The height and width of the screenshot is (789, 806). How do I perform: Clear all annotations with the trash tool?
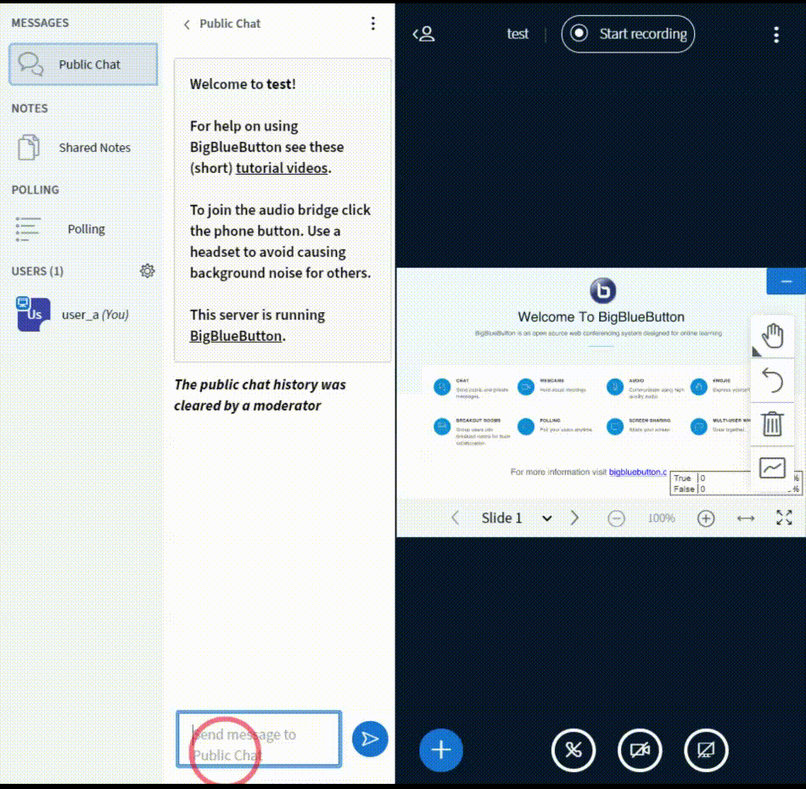771,426
